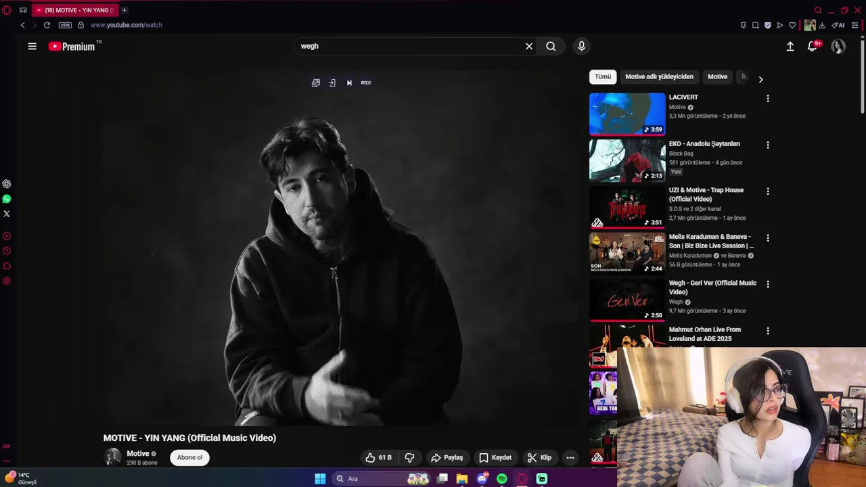The width and height of the screenshot is (866, 487).
Task: Open browser tab search magnifier
Action: (818, 10)
